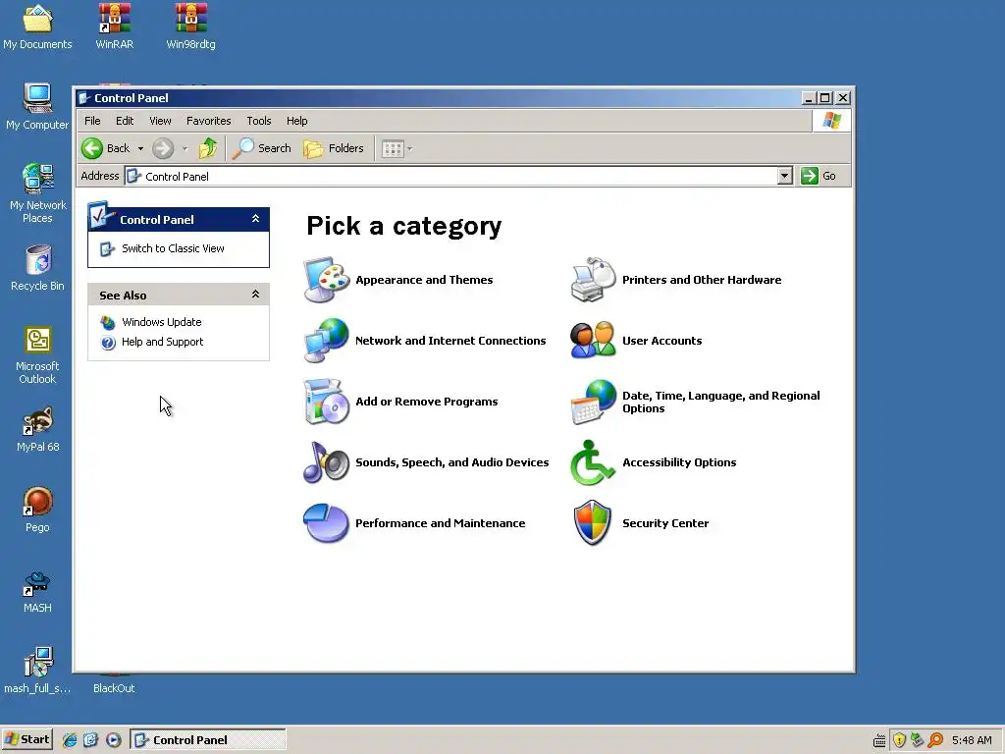Launch Internet Explorer from Quick Launch
Image resolution: width=1005 pixels, height=754 pixels.
[70, 740]
